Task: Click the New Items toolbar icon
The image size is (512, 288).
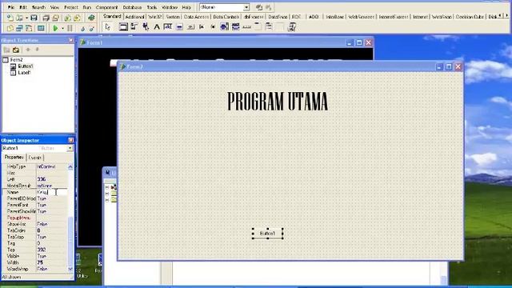Action: pyautogui.click(x=10, y=18)
